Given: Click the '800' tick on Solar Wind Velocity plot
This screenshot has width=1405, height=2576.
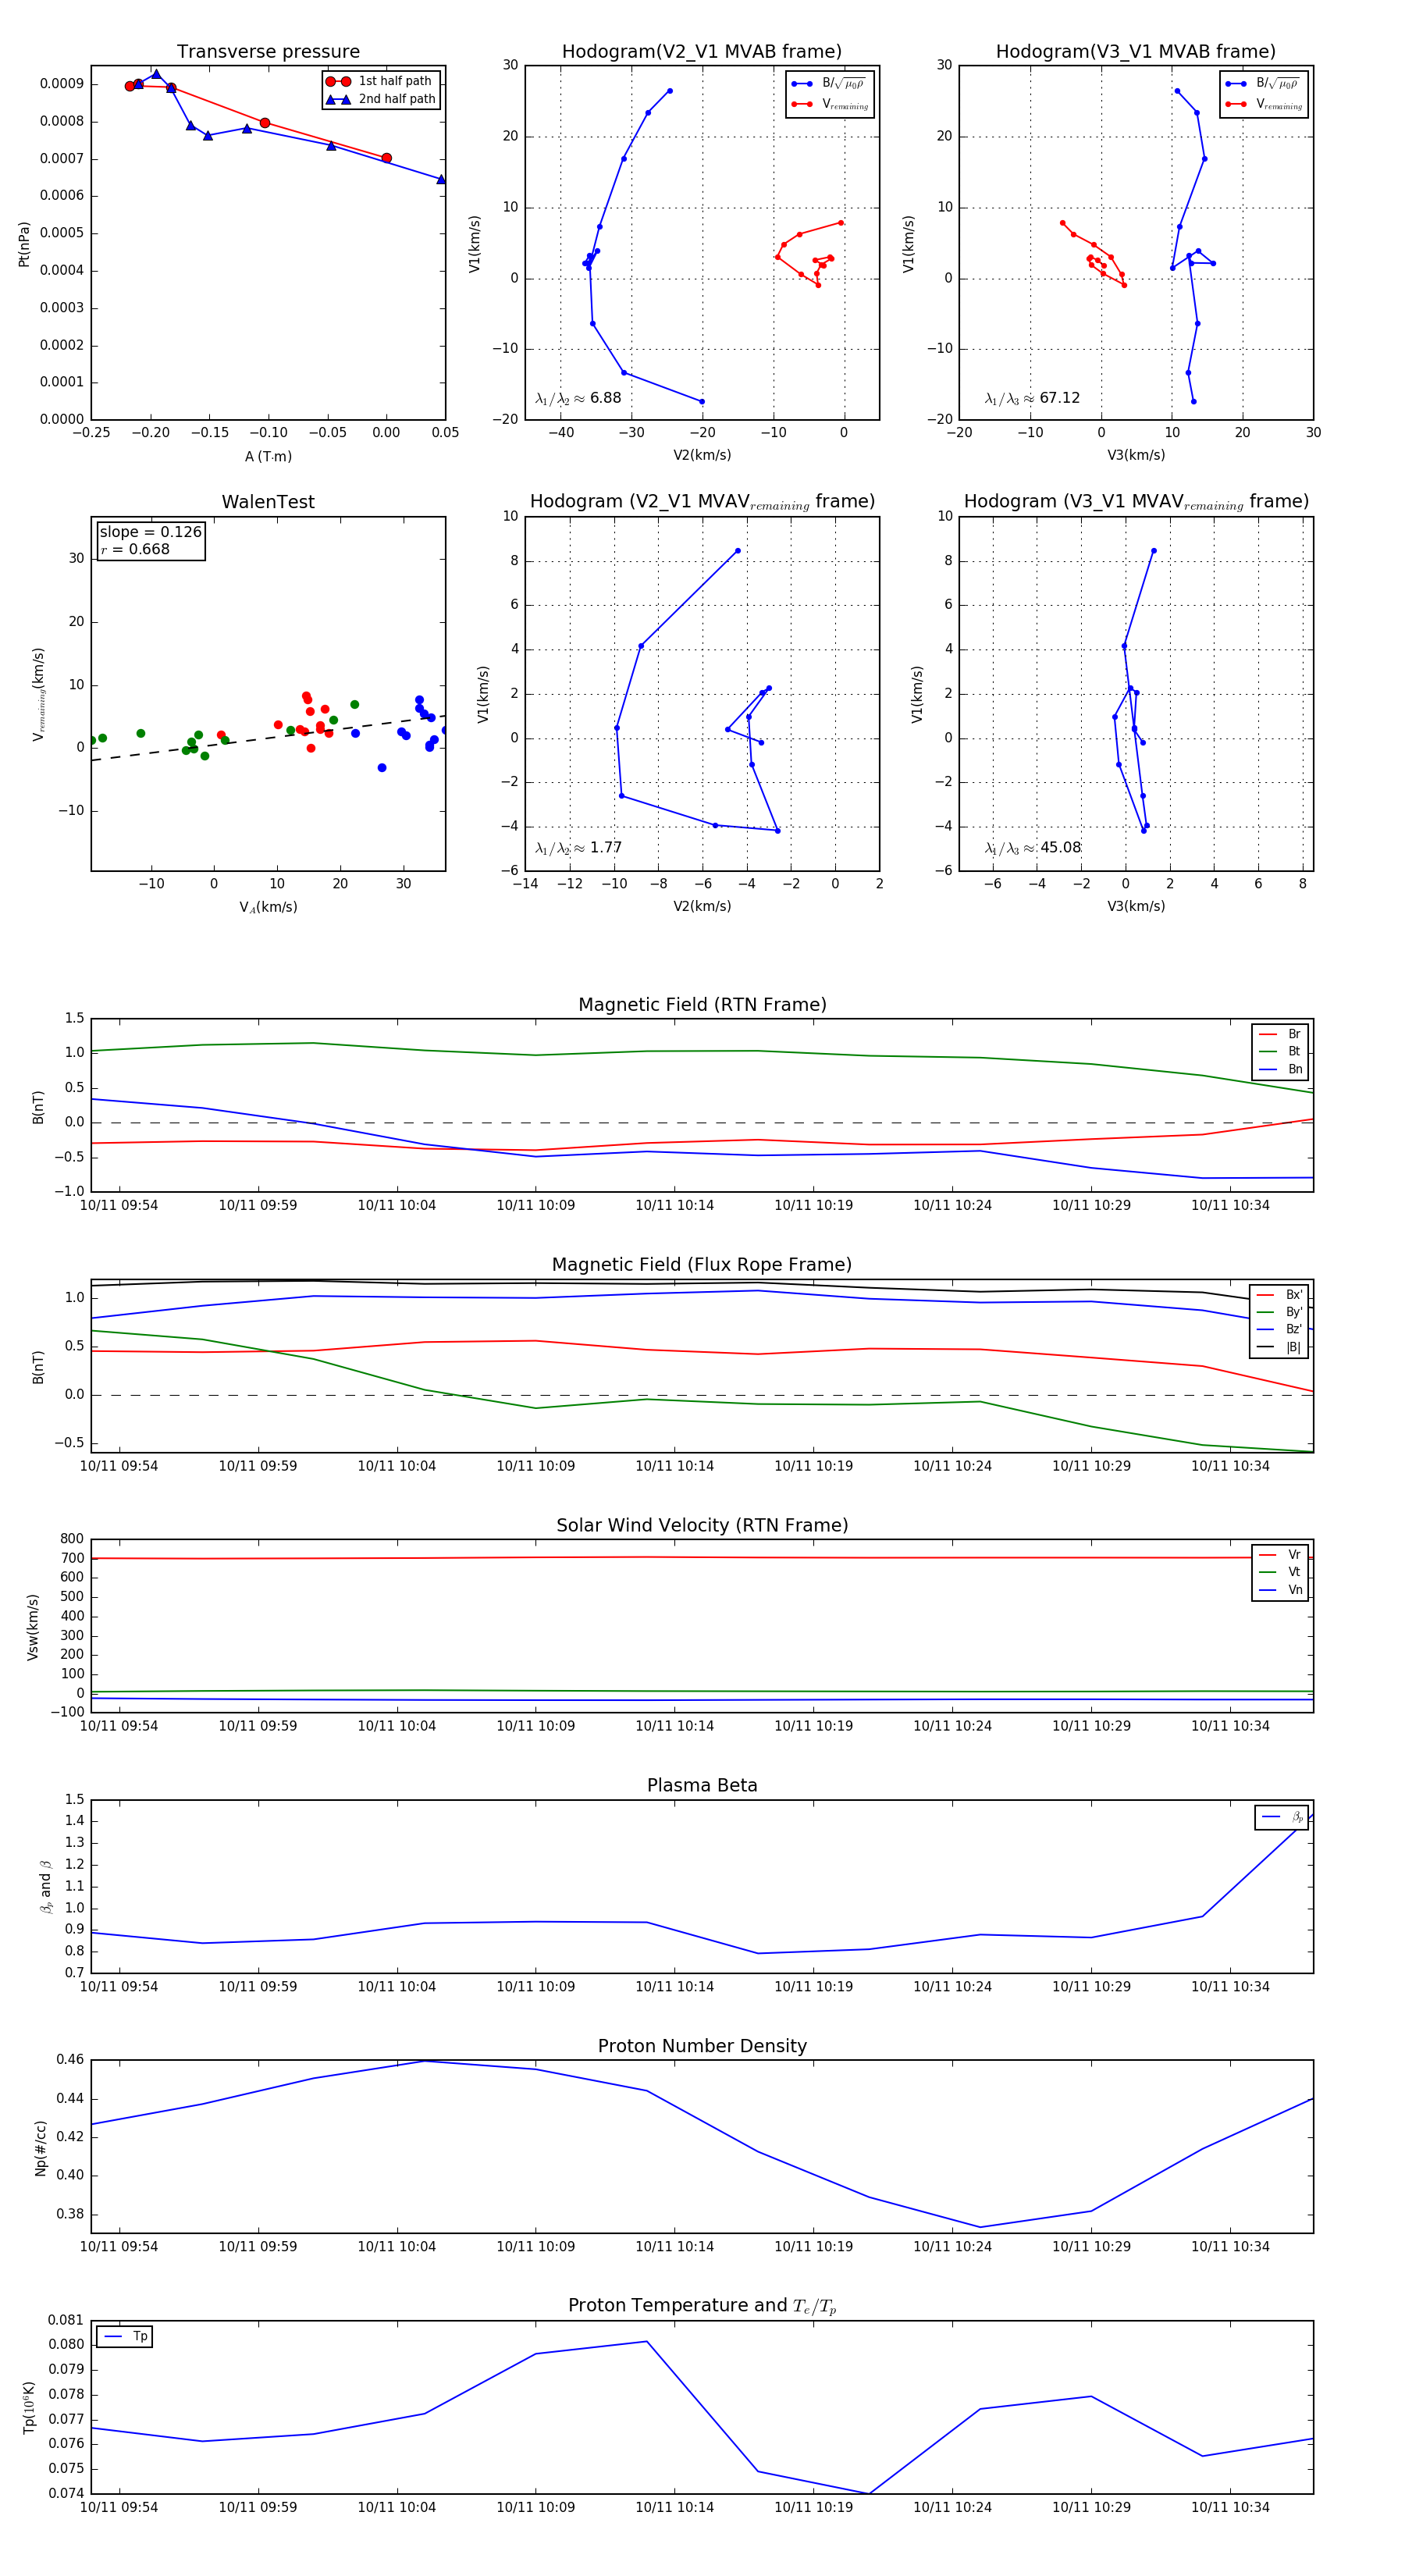Looking at the screenshot, I should point(72,1539).
